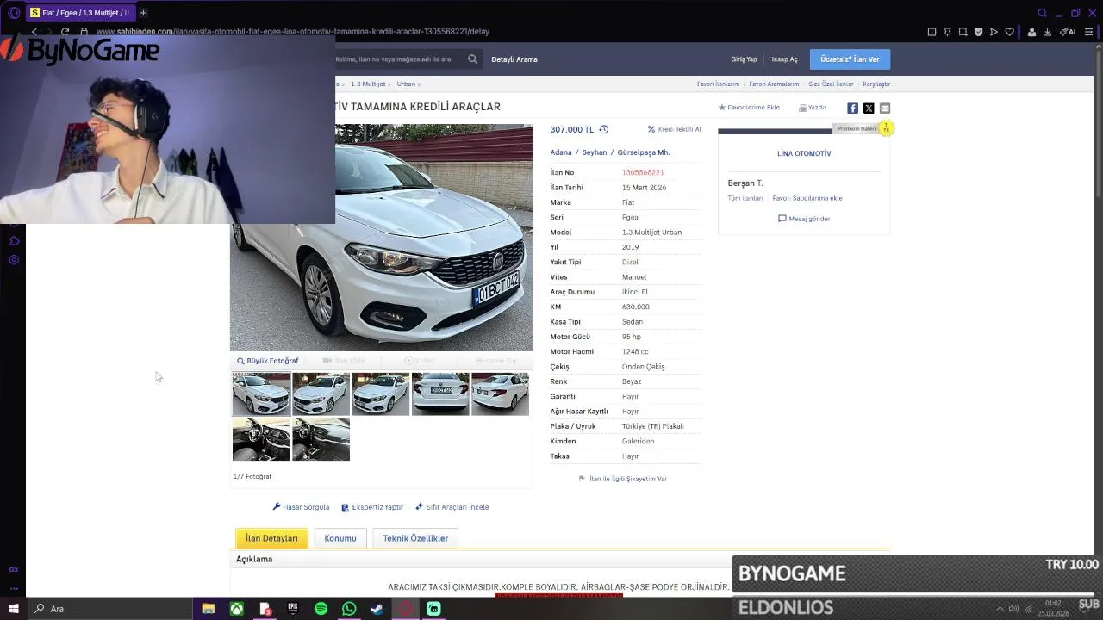Select the rear-view car thumbnail with plate
Viewport: 1103px width, 620px height.
pos(440,394)
